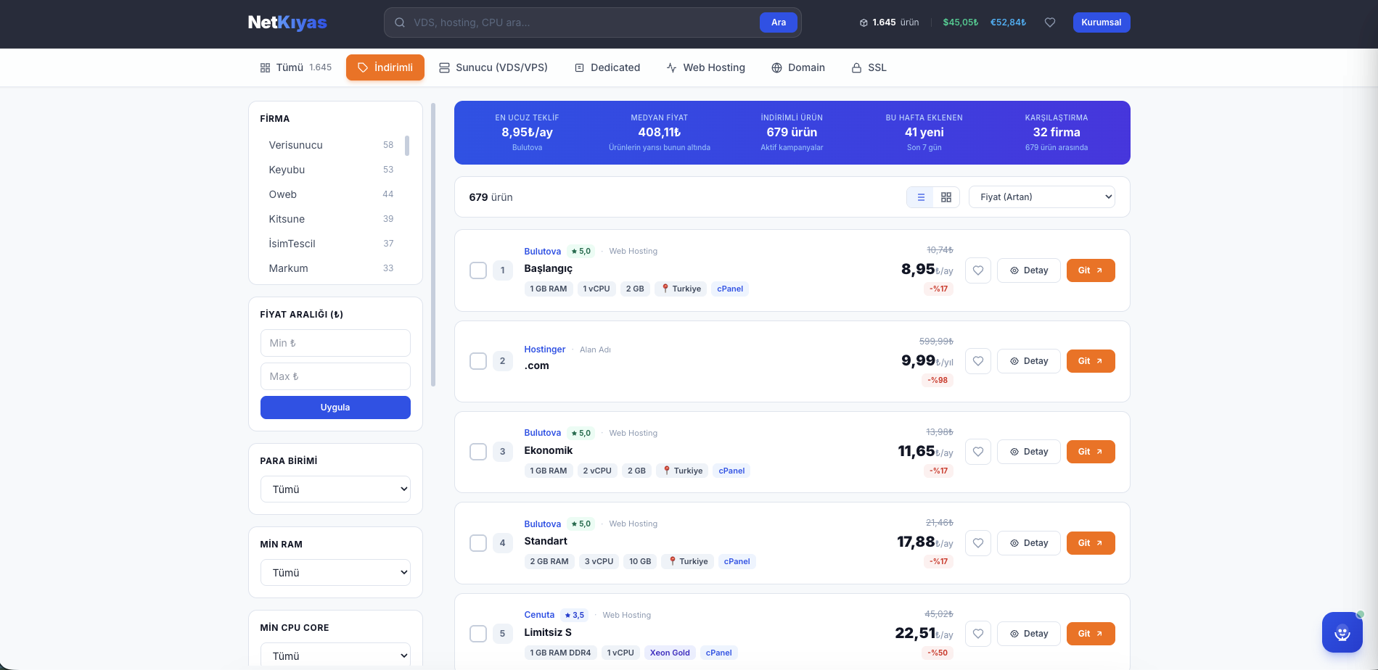
Task: Open Detay for Standart plan
Action: click(1029, 543)
